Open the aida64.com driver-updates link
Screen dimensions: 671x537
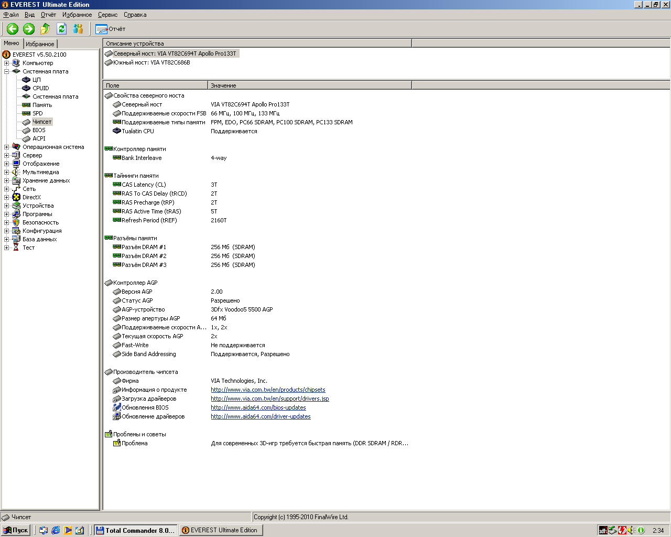coord(261,416)
